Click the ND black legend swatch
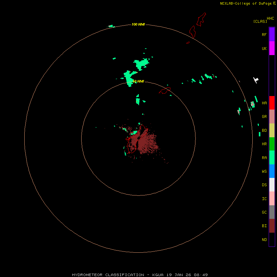 pyautogui.click(x=272, y=239)
